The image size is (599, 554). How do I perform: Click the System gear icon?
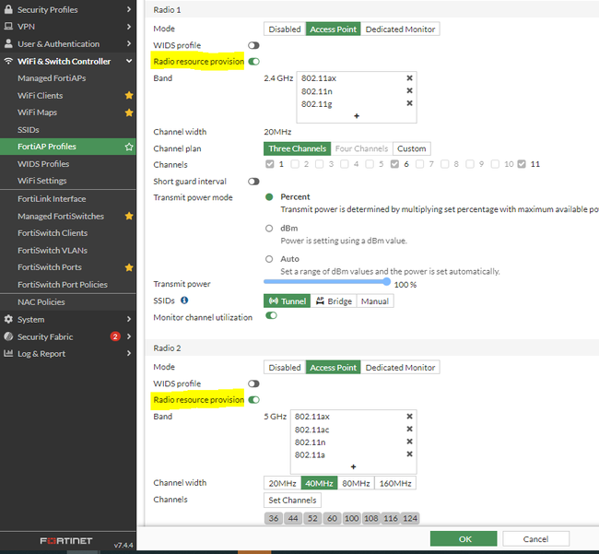(8, 319)
